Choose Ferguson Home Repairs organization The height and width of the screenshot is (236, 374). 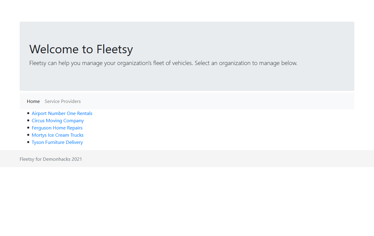tap(57, 128)
